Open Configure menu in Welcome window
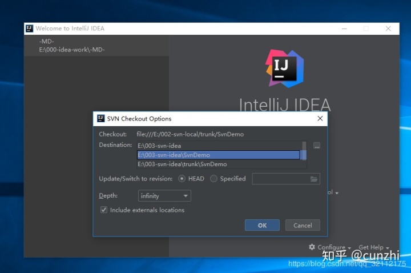The height and width of the screenshot is (273, 411). pyautogui.click(x=334, y=247)
